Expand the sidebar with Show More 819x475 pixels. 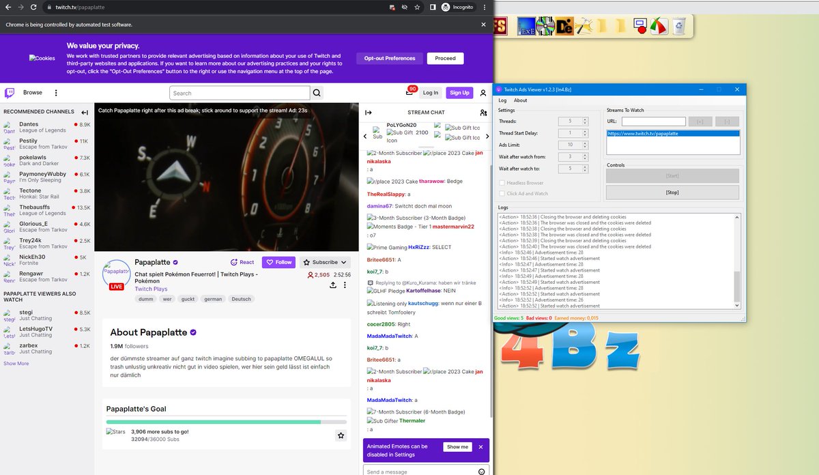tap(16, 364)
